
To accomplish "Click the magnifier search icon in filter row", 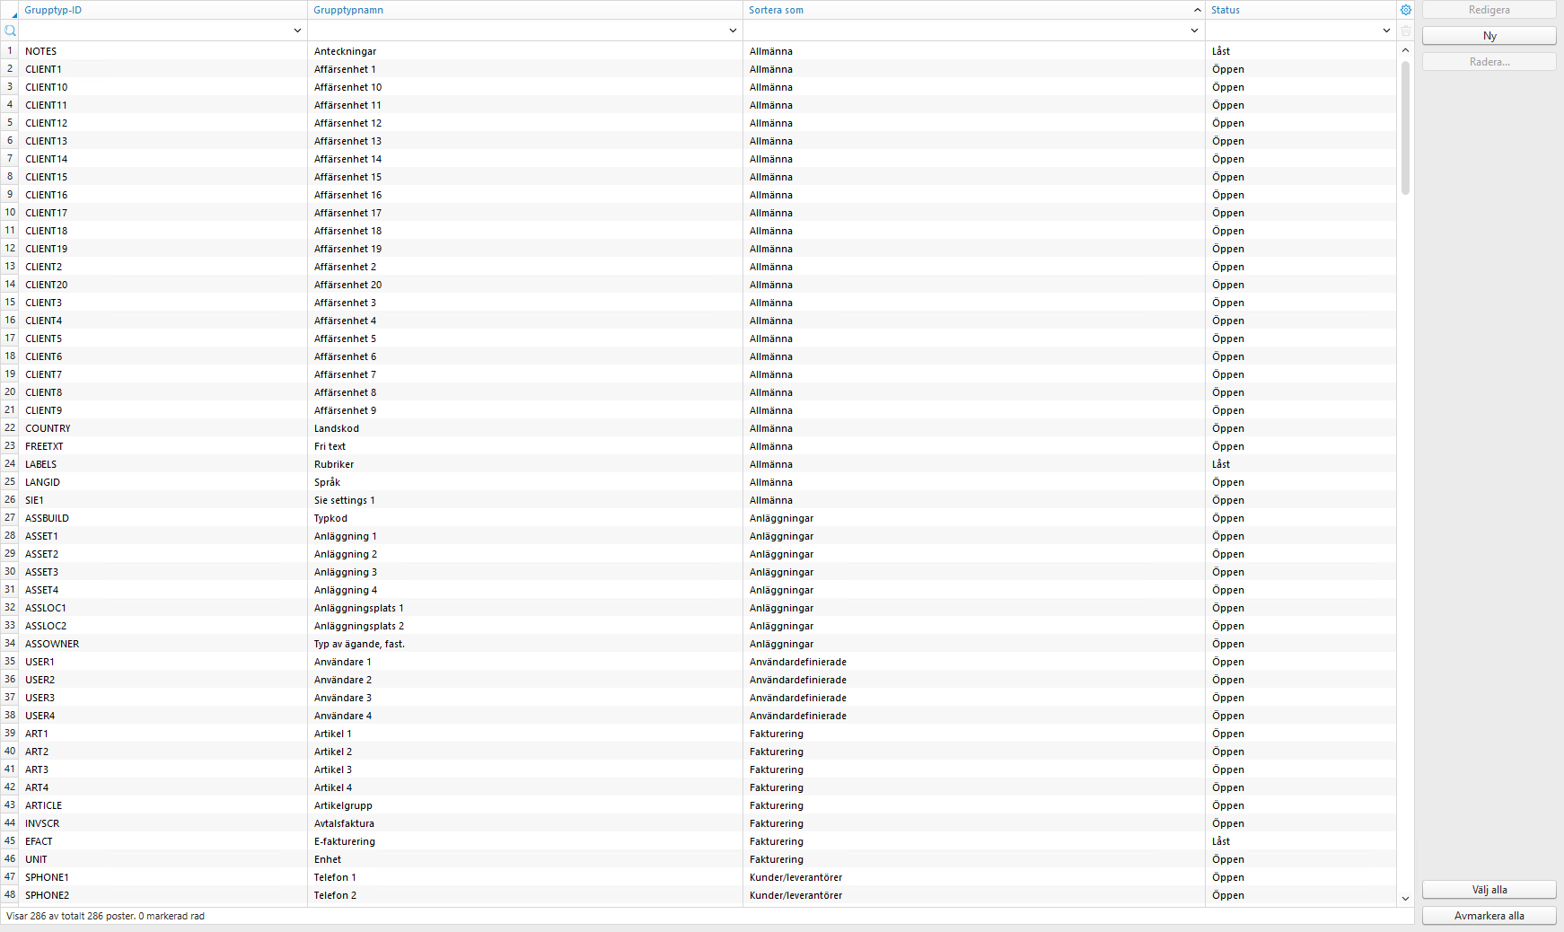I will coord(10,31).
